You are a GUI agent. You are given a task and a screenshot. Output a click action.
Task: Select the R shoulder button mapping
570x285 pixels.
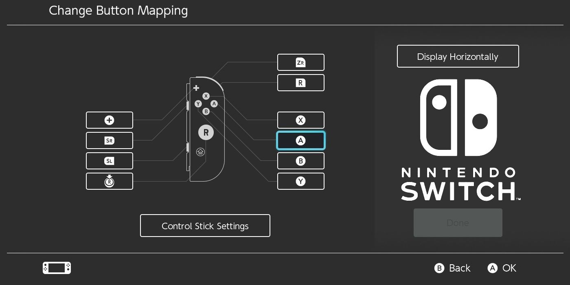(x=300, y=83)
